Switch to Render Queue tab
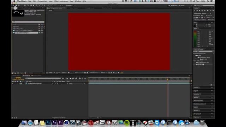226x127 pixels. [x=16, y=75]
